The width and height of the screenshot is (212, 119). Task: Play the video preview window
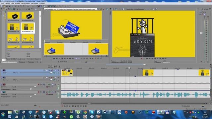click(149, 59)
